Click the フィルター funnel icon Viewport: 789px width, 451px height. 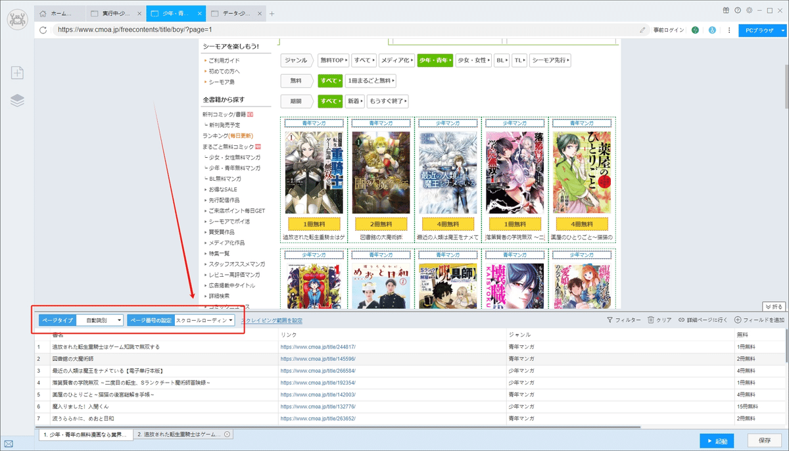(610, 320)
